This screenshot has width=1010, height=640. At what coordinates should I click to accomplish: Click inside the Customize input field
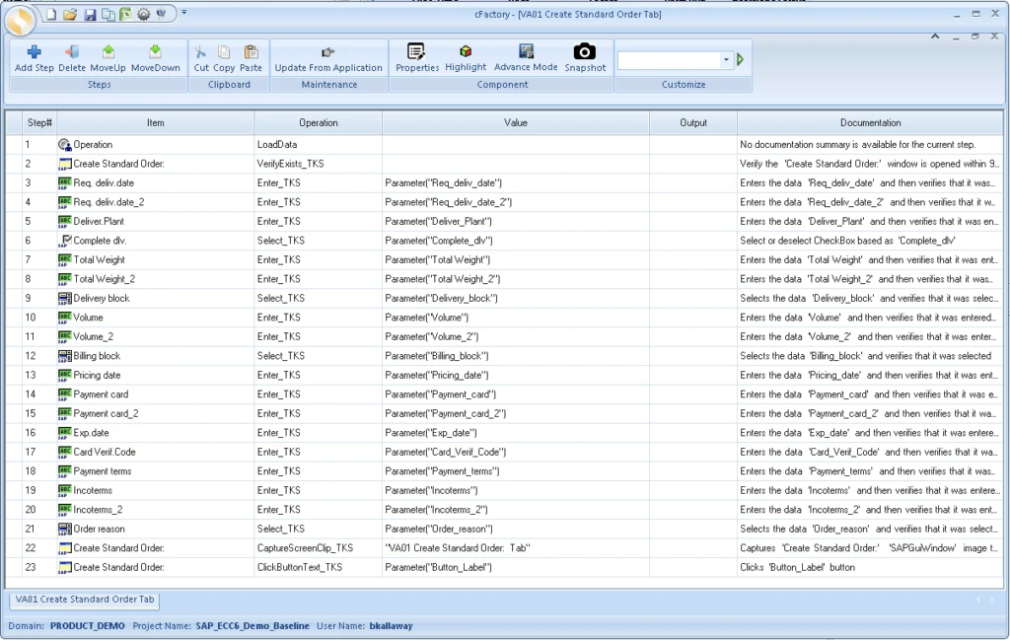pos(669,60)
